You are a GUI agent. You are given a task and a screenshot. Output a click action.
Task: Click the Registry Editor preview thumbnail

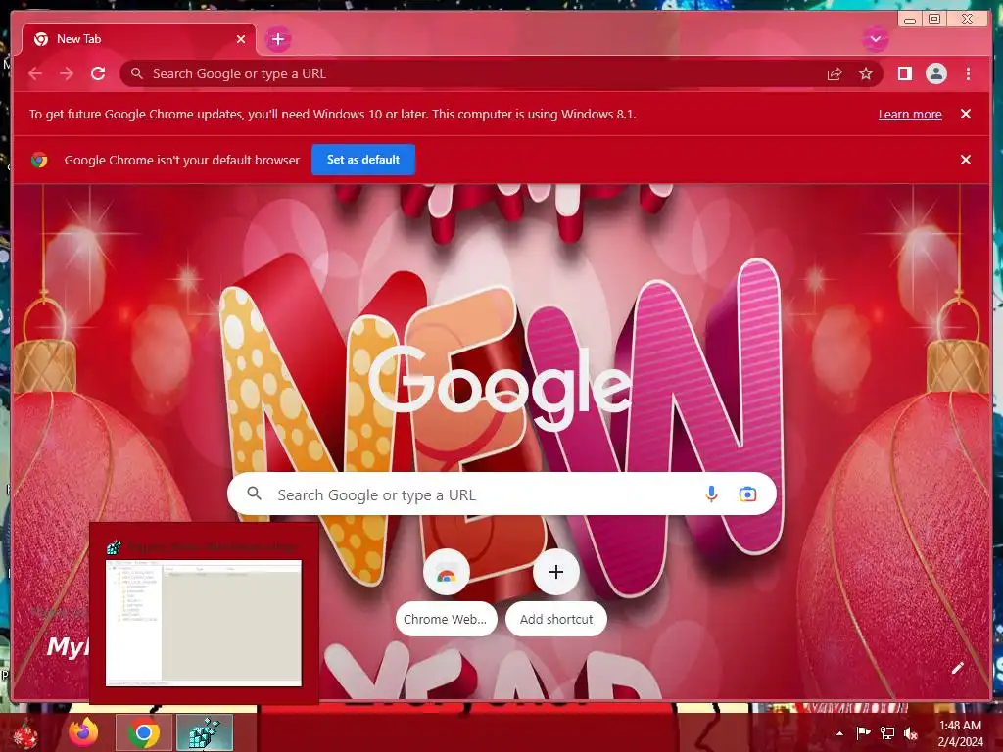tap(204, 623)
